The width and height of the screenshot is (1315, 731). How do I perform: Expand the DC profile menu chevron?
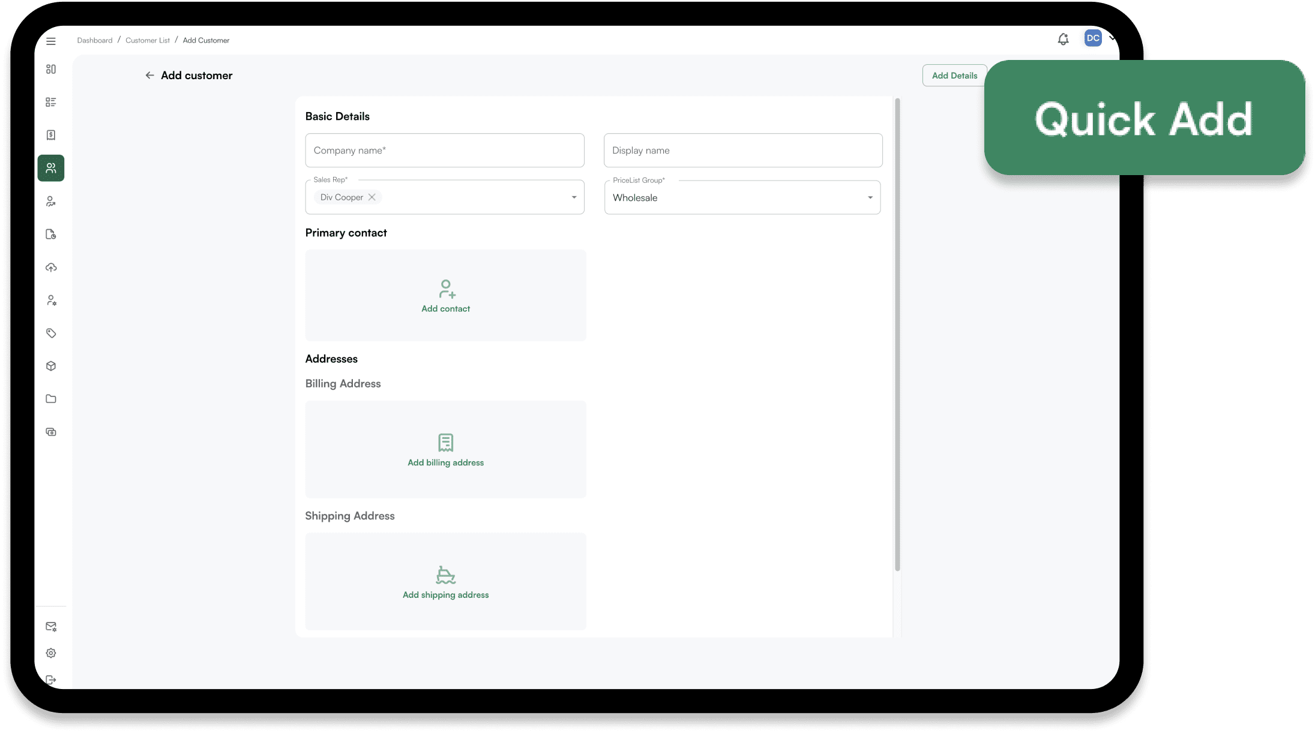(x=1112, y=38)
